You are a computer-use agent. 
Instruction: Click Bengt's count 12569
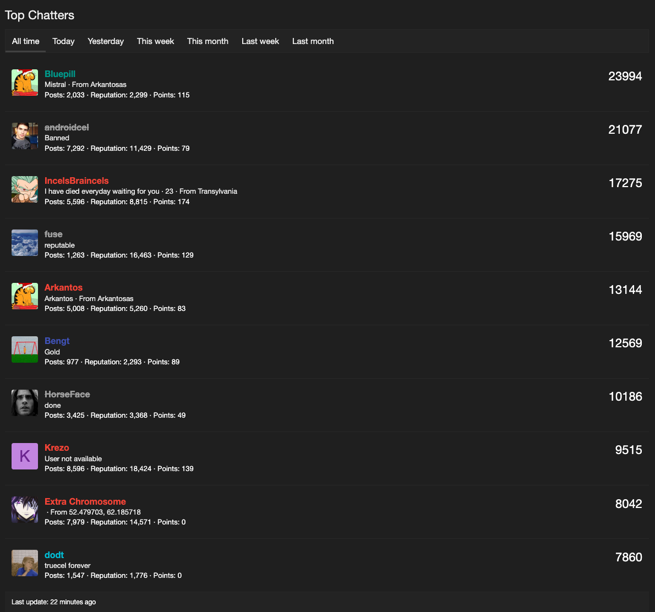(x=625, y=343)
